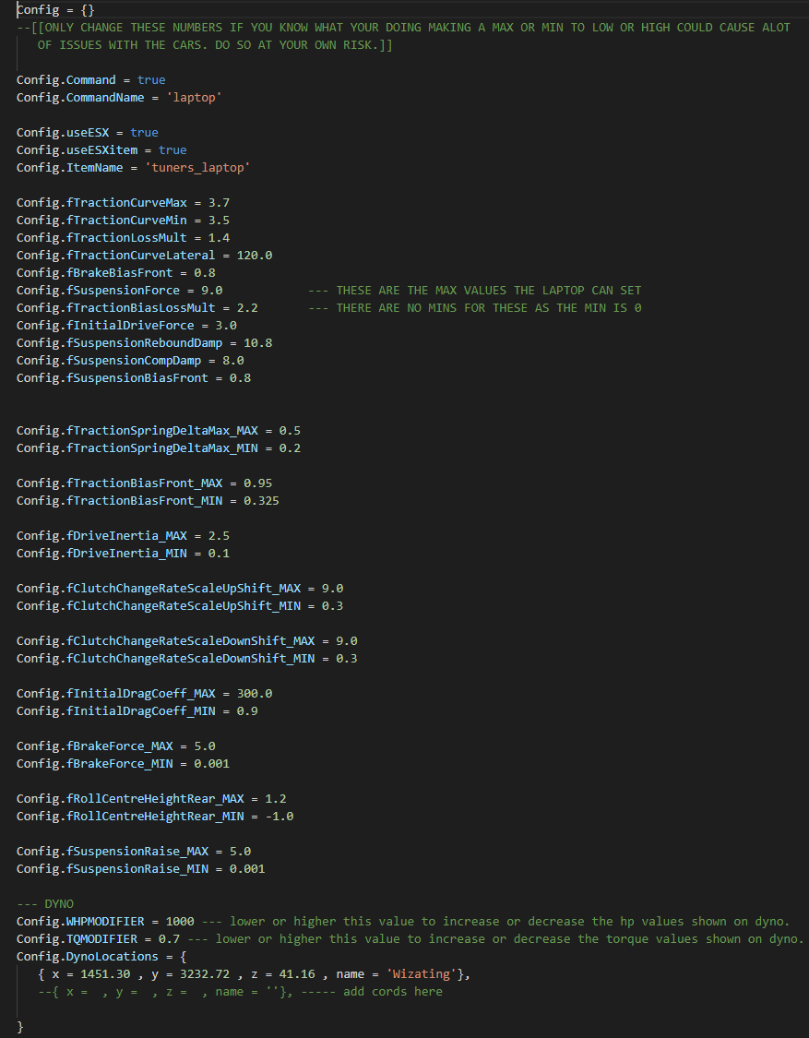Click the comment after TQMODIFIER about torque values
The width and height of the screenshot is (809, 1038).
pyautogui.click(x=496, y=939)
